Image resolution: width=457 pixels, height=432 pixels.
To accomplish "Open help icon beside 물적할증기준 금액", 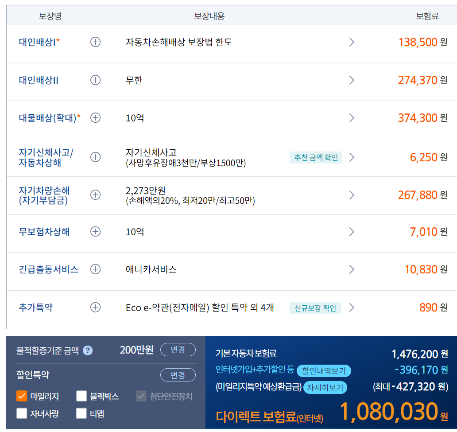I will click(x=87, y=350).
